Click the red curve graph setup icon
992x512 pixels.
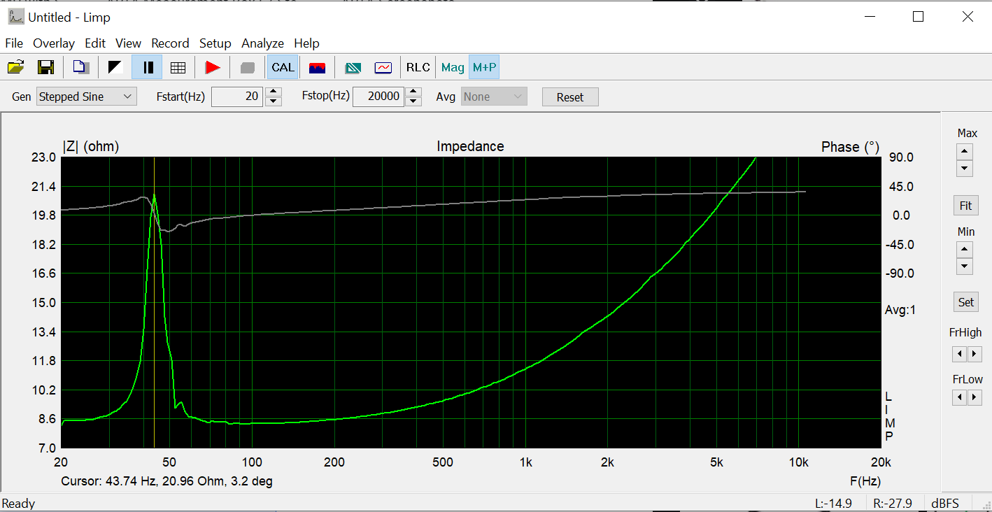(x=383, y=67)
